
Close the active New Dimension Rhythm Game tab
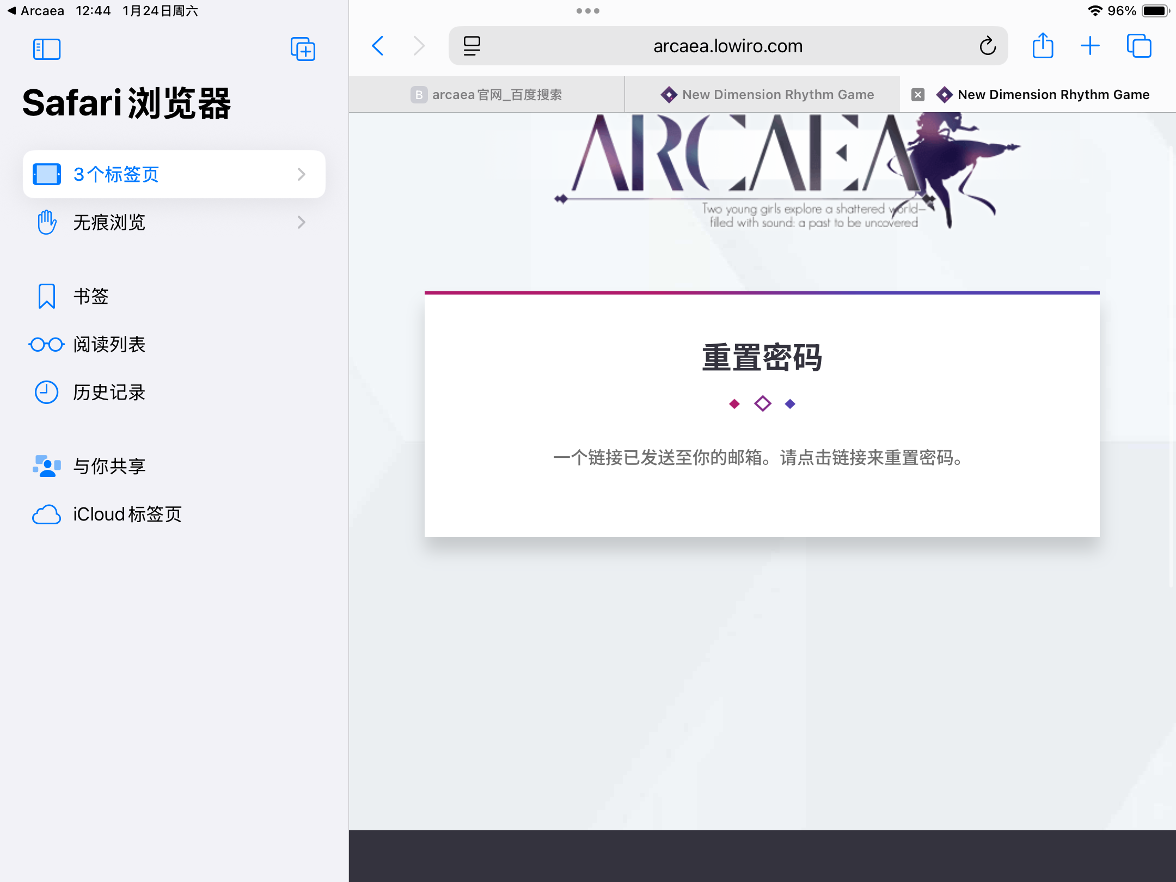tap(918, 95)
